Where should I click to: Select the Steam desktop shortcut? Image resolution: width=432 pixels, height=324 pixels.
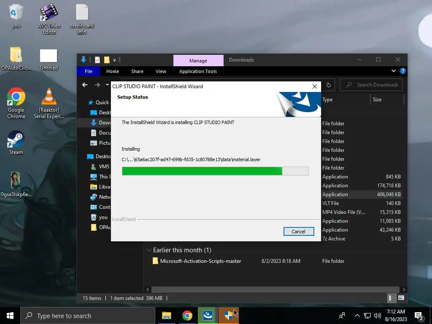(x=16, y=143)
